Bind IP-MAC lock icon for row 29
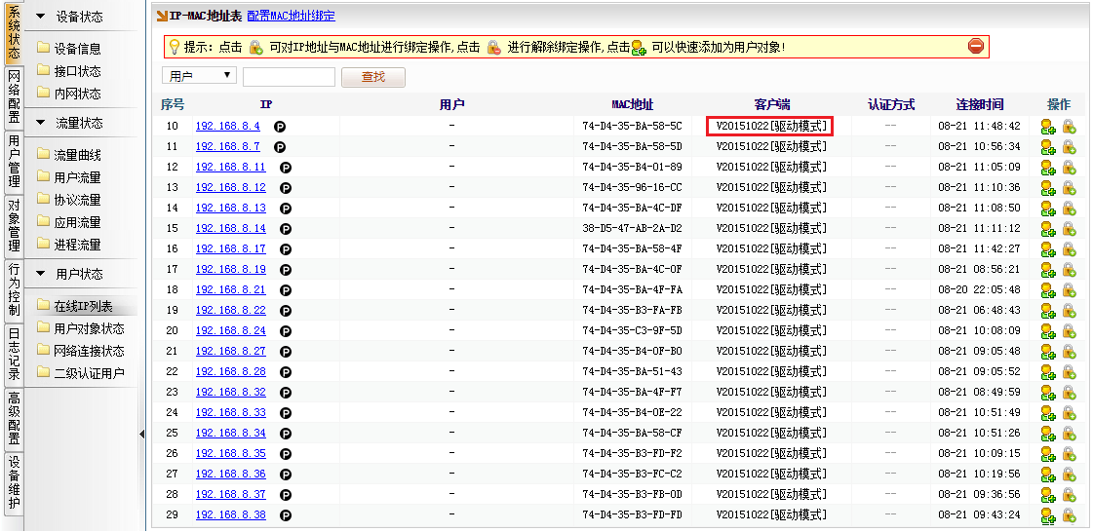The height and width of the screenshot is (532, 1093). pyautogui.click(x=1069, y=514)
